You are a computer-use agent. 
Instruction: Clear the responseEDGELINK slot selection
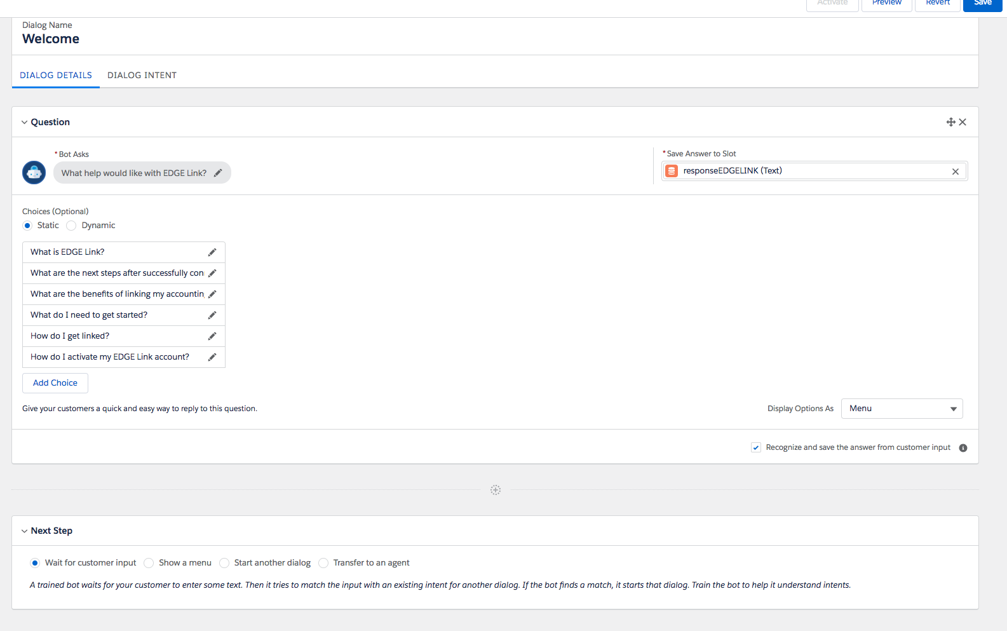pos(955,172)
